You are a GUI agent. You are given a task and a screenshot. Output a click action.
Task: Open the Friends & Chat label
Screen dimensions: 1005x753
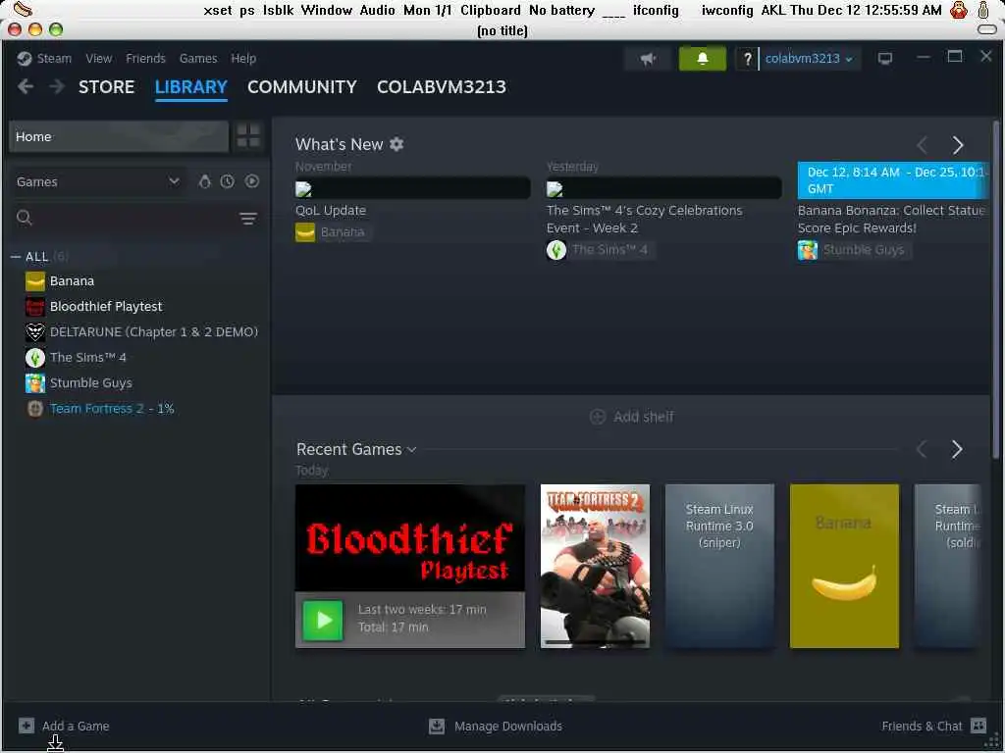pos(922,727)
